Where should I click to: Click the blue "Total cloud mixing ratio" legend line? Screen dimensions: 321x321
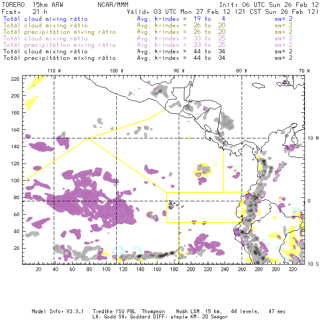click(x=46, y=19)
